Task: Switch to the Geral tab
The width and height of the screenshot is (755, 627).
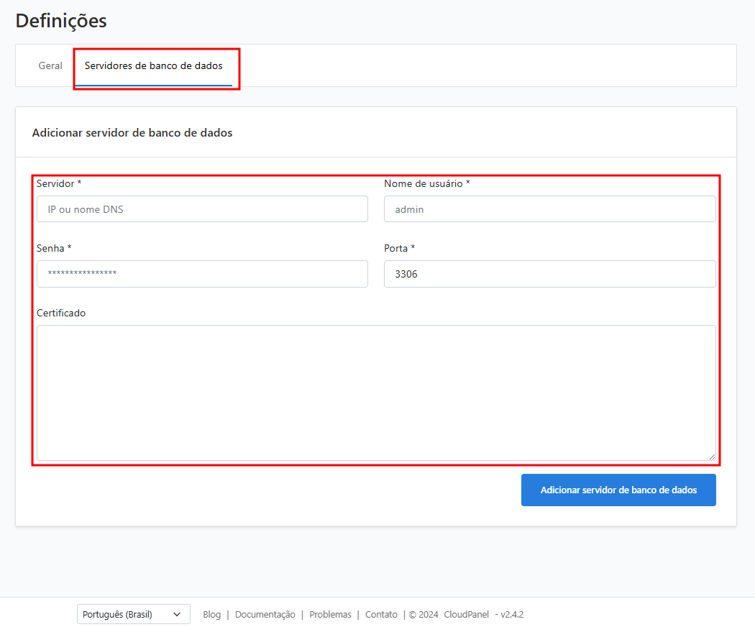Action: (x=50, y=65)
